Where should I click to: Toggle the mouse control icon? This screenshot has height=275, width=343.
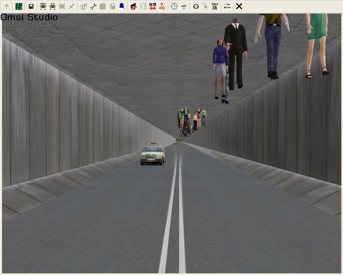point(205,6)
